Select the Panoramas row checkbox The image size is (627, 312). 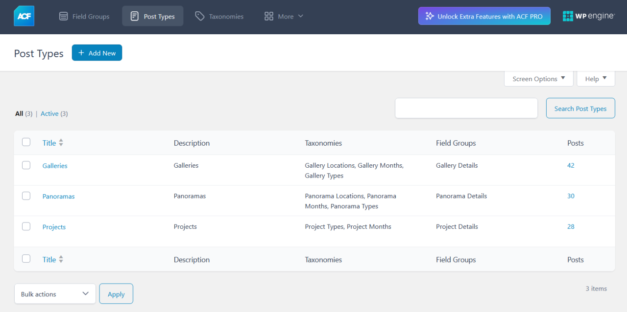click(x=26, y=196)
